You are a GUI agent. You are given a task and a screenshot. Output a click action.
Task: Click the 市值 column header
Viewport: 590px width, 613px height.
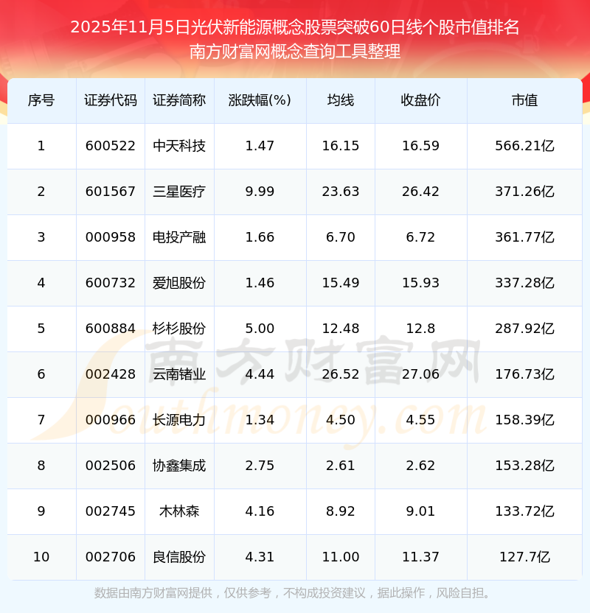(x=524, y=100)
